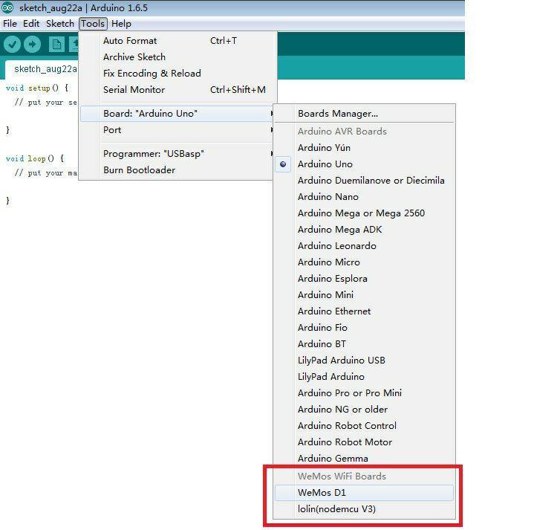This screenshot has width=557, height=530.
Task: Select Arduino Leonardo board
Action: (x=364, y=246)
